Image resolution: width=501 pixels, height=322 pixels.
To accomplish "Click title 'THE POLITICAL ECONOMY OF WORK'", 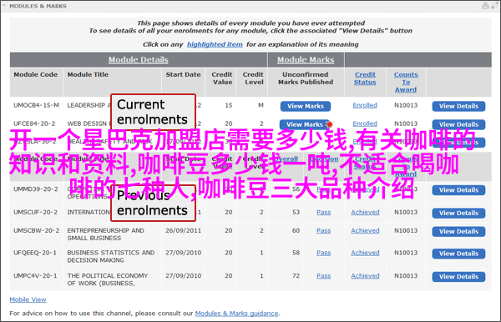I will coord(108,279).
